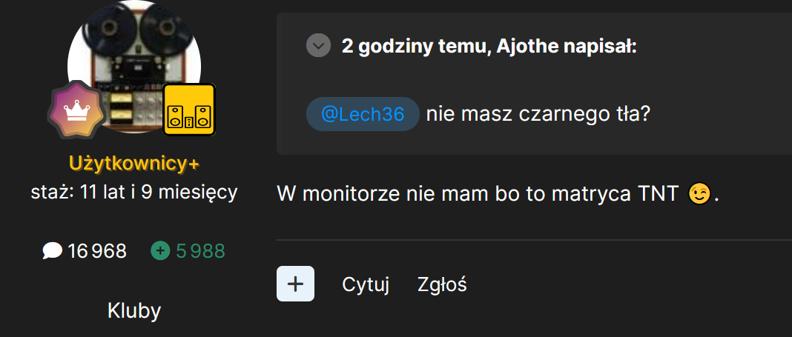Collapse the quoted post with the chevron
This screenshot has height=337, width=792.
click(319, 47)
